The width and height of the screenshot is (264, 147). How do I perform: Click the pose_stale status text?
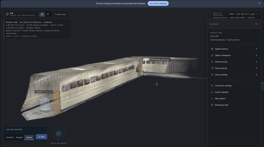coord(214,36)
